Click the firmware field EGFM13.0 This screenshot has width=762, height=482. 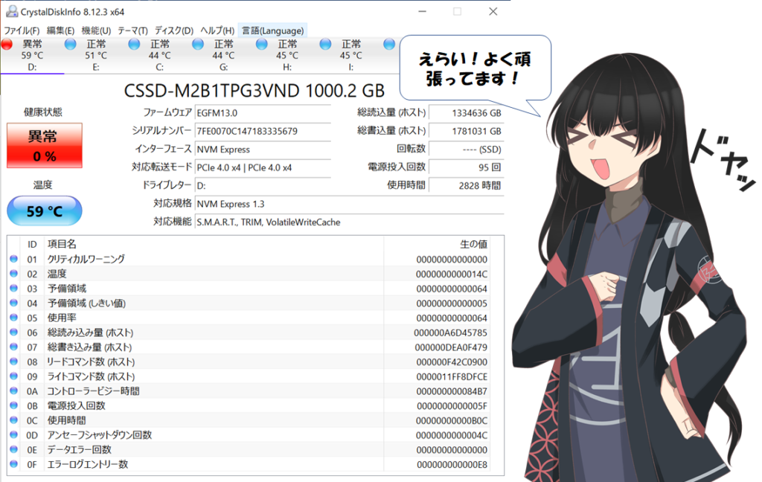tap(263, 113)
